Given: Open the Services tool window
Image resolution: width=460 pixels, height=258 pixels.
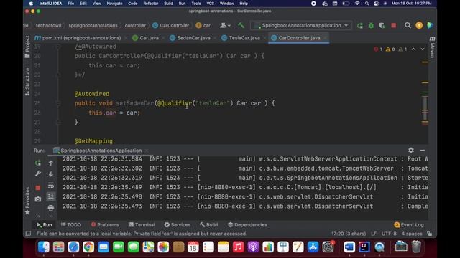Looking at the screenshot, I should pos(178,224).
